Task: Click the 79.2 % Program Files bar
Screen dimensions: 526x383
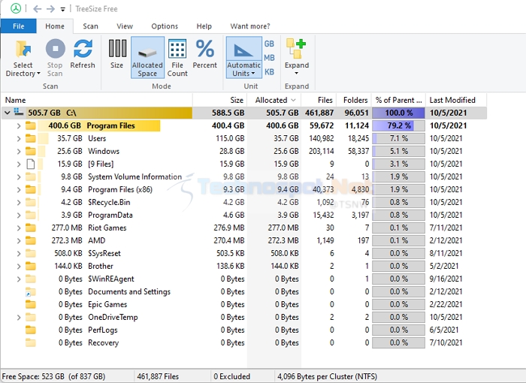Action: coord(398,125)
